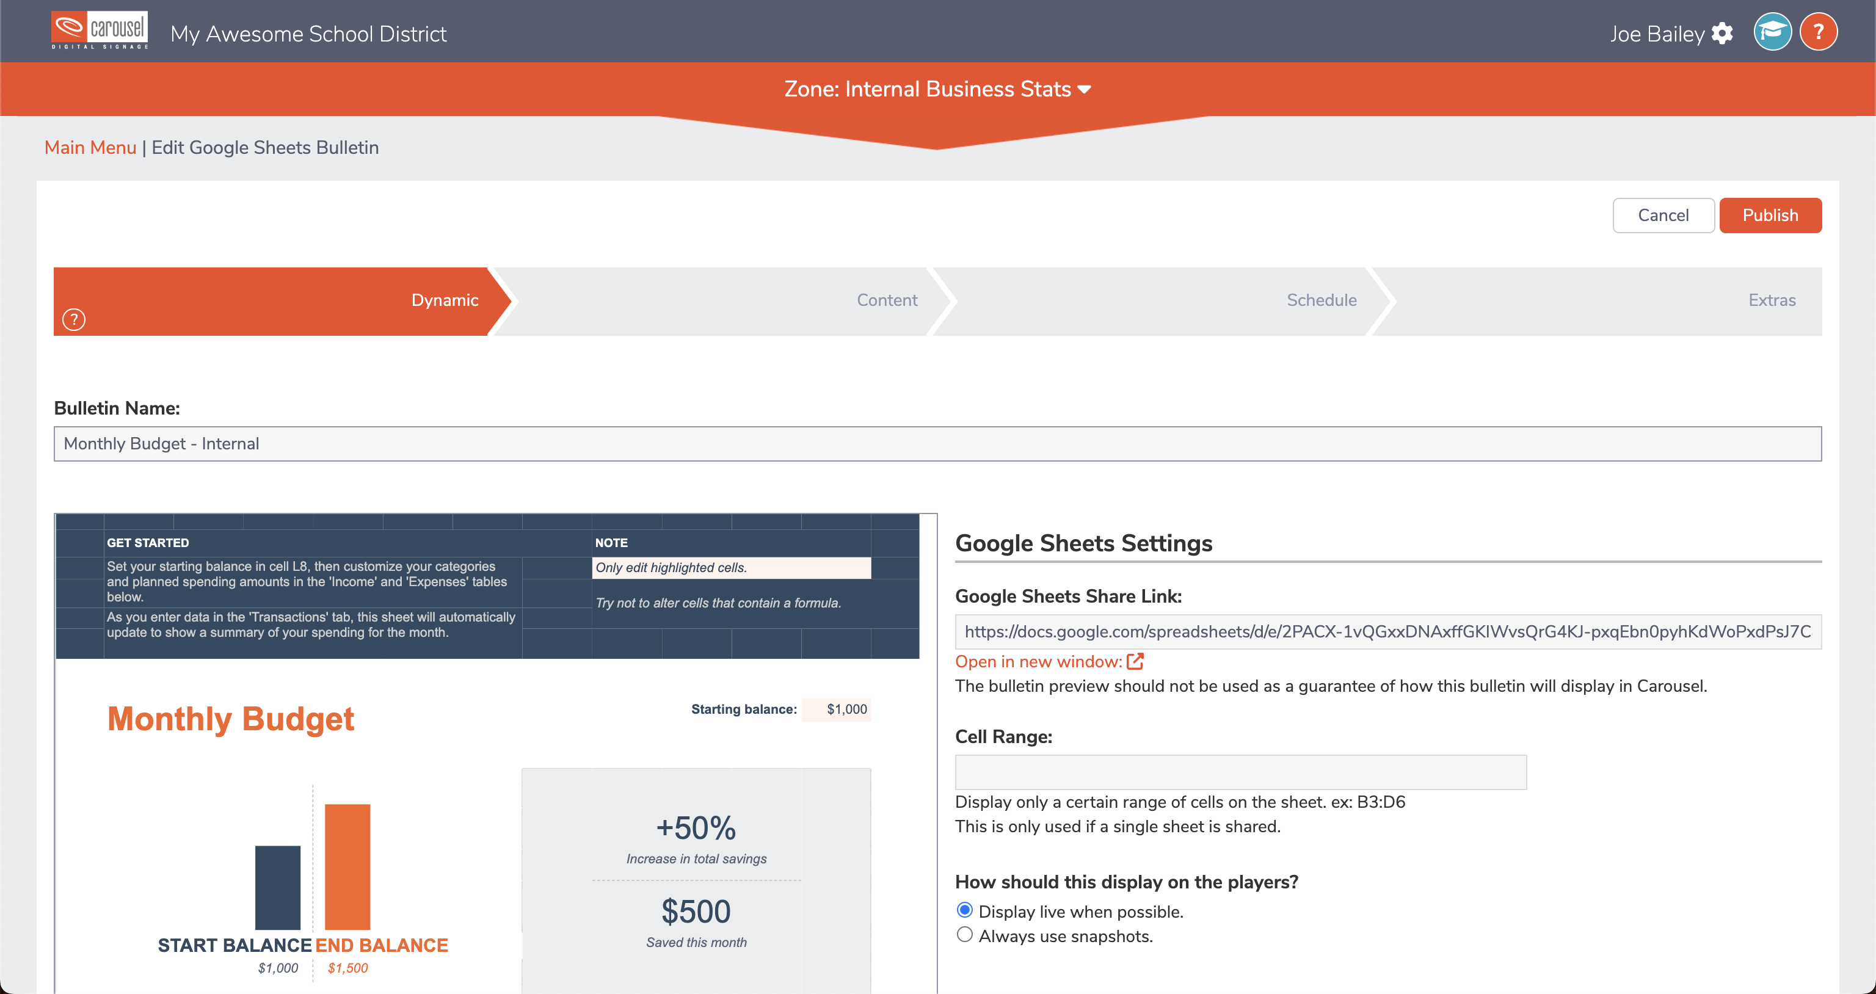Cancel editing the bulletin
Viewport: 1876px width, 994px height.
pos(1663,216)
